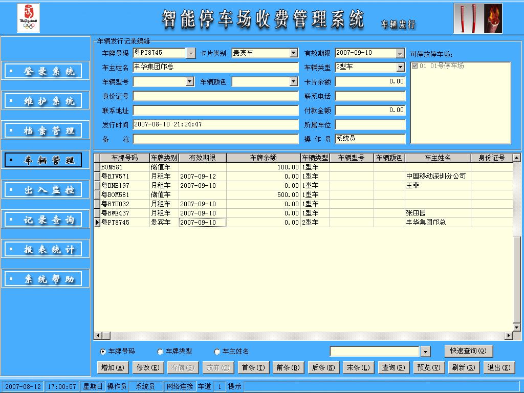Click the 退出(X) button
This screenshot has width=524, height=393.
click(x=498, y=367)
